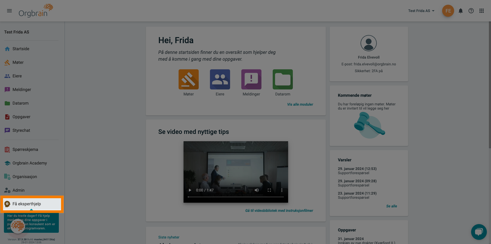Click the Styrechat chat sidebar icon
Image resolution: width=491 pixels, height=244 pixels.
(7, 130)
